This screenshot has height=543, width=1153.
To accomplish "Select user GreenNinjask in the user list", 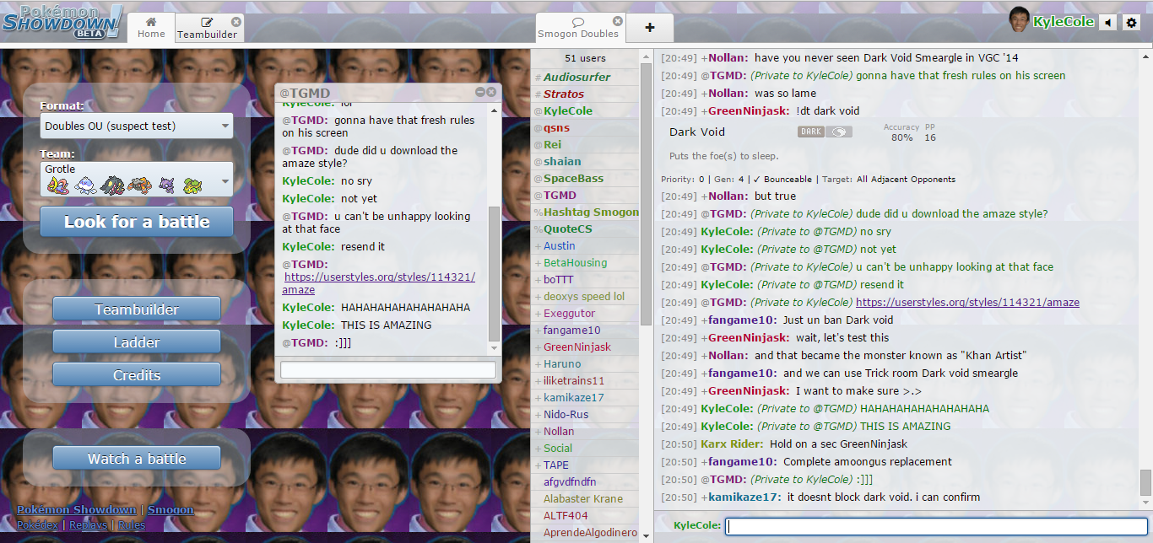I will (x=576, y=347).
